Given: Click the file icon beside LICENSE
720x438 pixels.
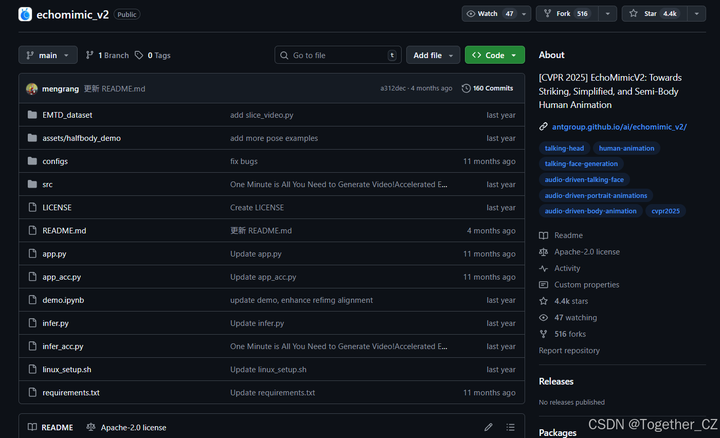Looking at the screenshot, I should (32, 207).
